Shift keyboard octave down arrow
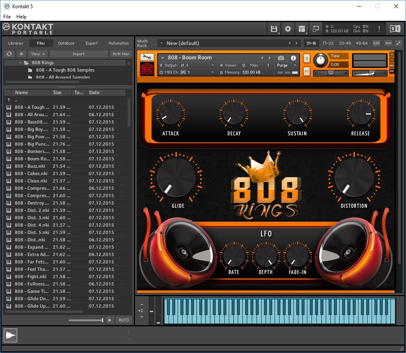 pos(142,317)
